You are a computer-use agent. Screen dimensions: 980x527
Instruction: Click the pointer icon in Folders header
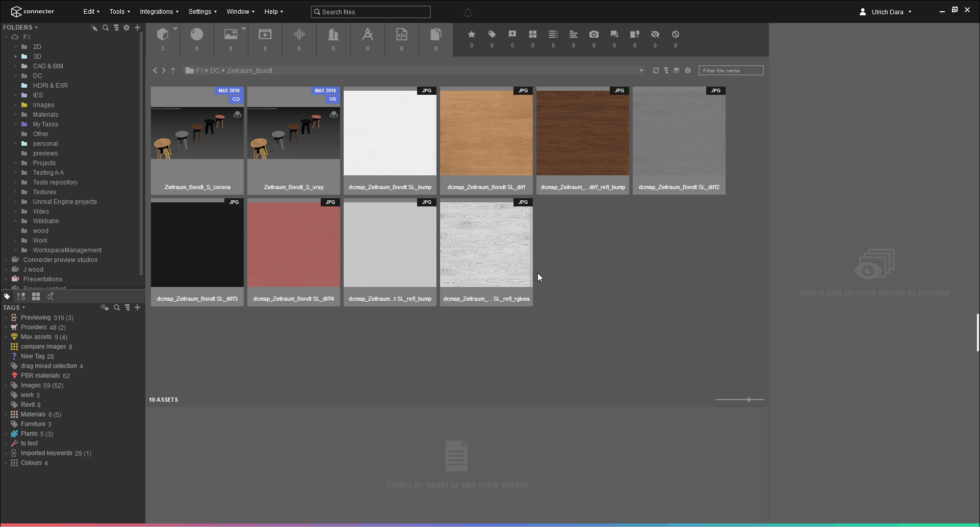tap(94, 28)
